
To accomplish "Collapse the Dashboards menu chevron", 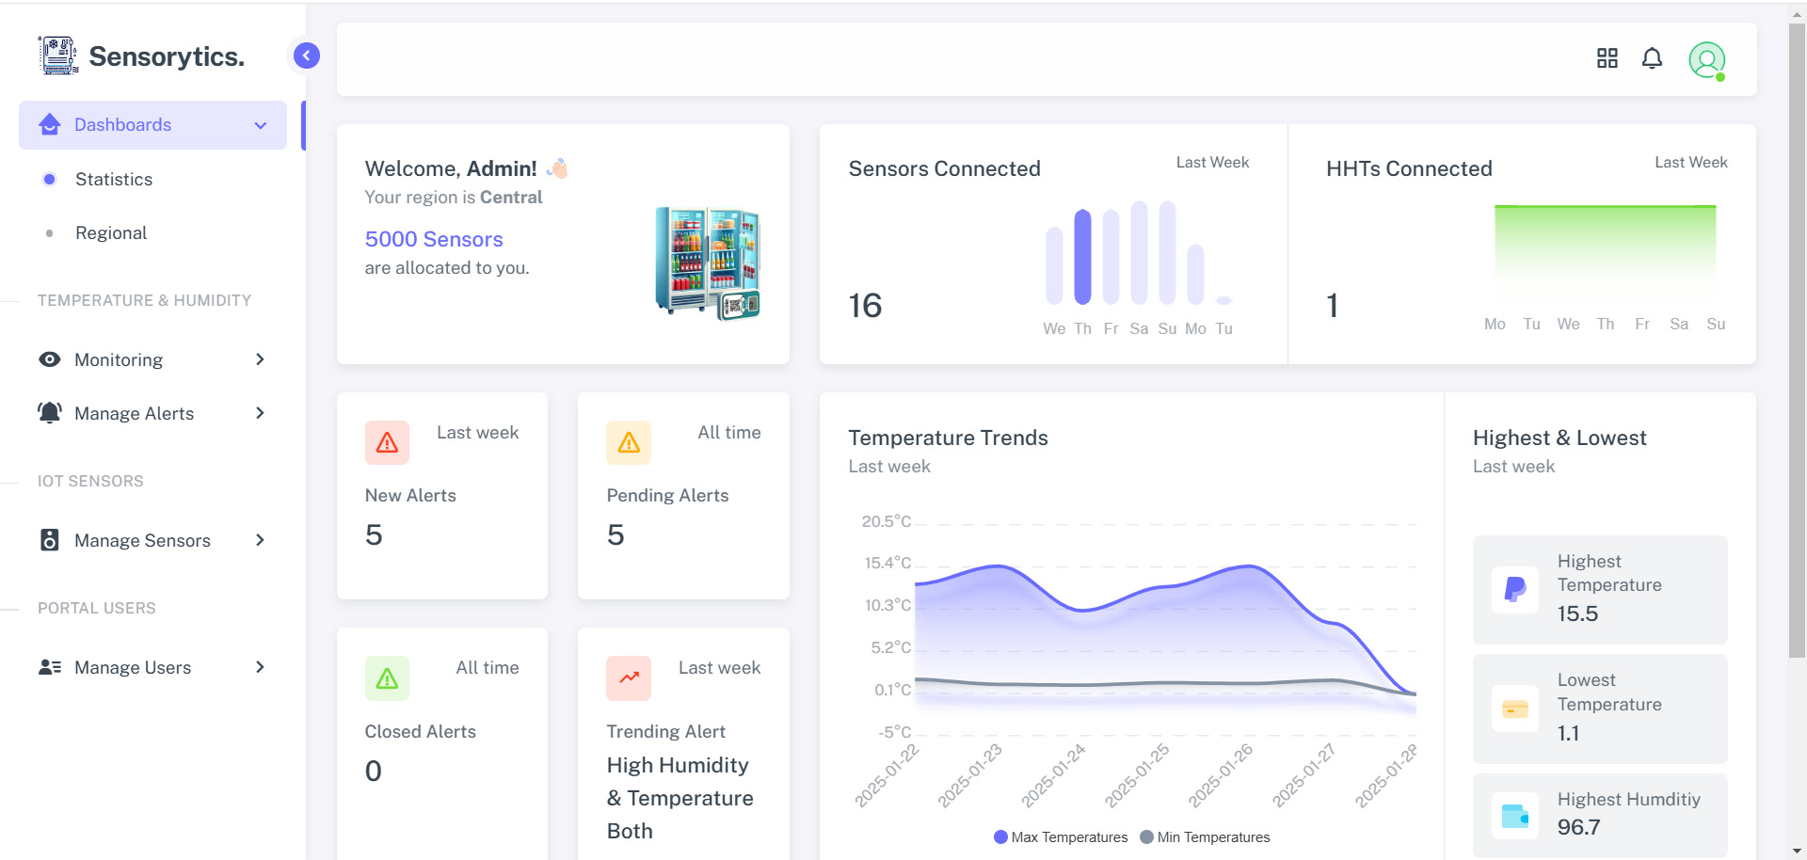I will click(x=261, y=125).
